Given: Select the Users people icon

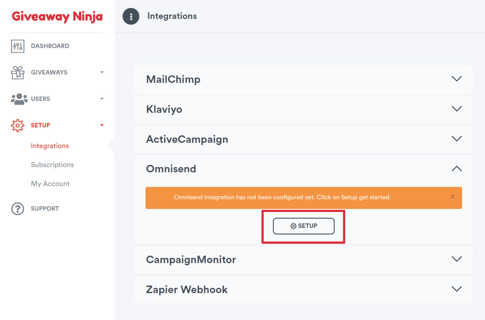Looking at the screenshot, I should [19, 99].
